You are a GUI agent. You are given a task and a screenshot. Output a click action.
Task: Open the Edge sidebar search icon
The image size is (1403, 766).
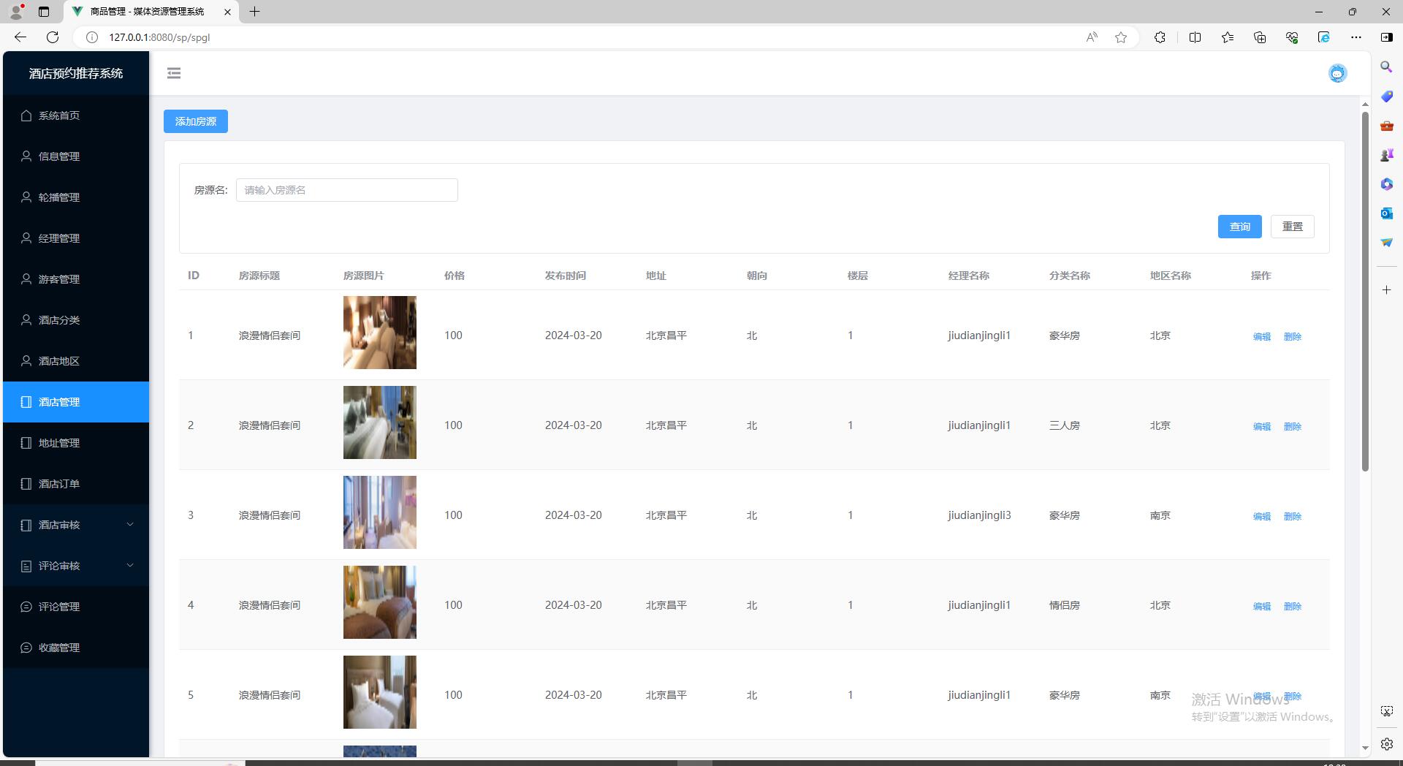pos(1386,67)
